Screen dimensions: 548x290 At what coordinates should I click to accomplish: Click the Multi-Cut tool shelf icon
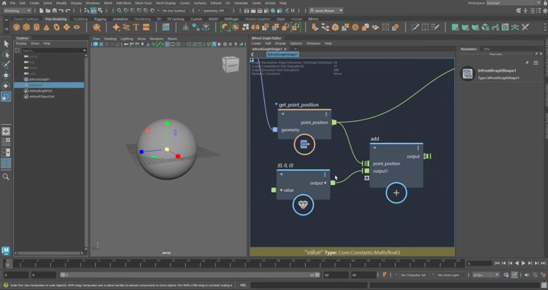(416, 27)
